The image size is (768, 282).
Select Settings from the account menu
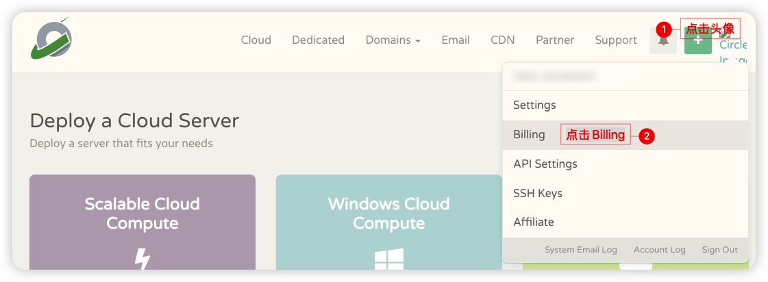point(534,105)
